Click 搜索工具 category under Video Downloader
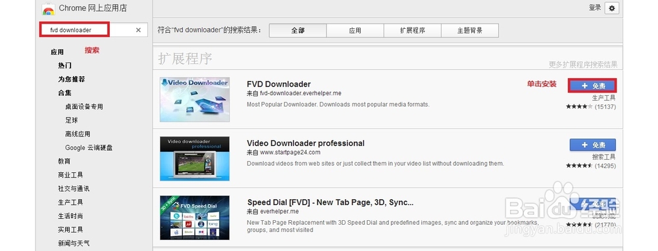The width and height of the screenshot is (658, 251). (x=604, y=157)
